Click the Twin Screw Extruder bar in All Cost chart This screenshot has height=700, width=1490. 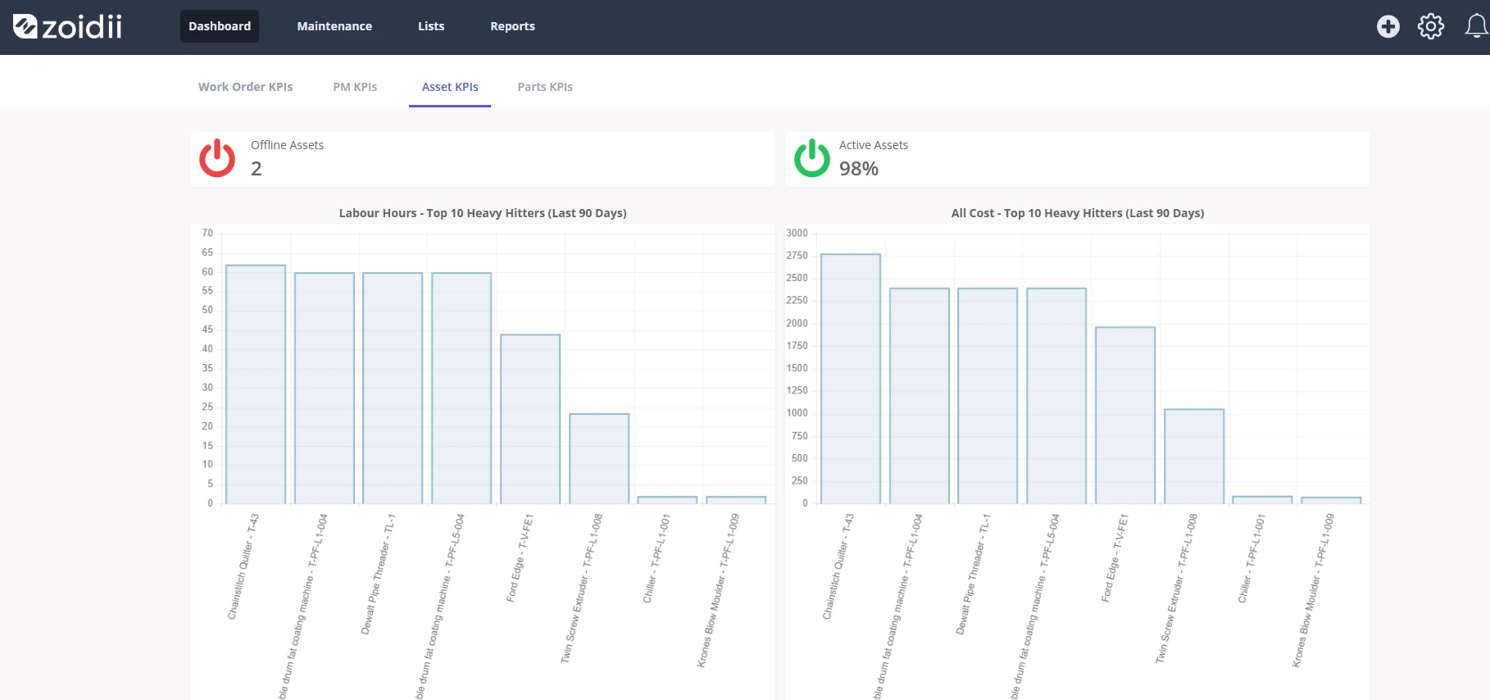(x=1194, y=457)
